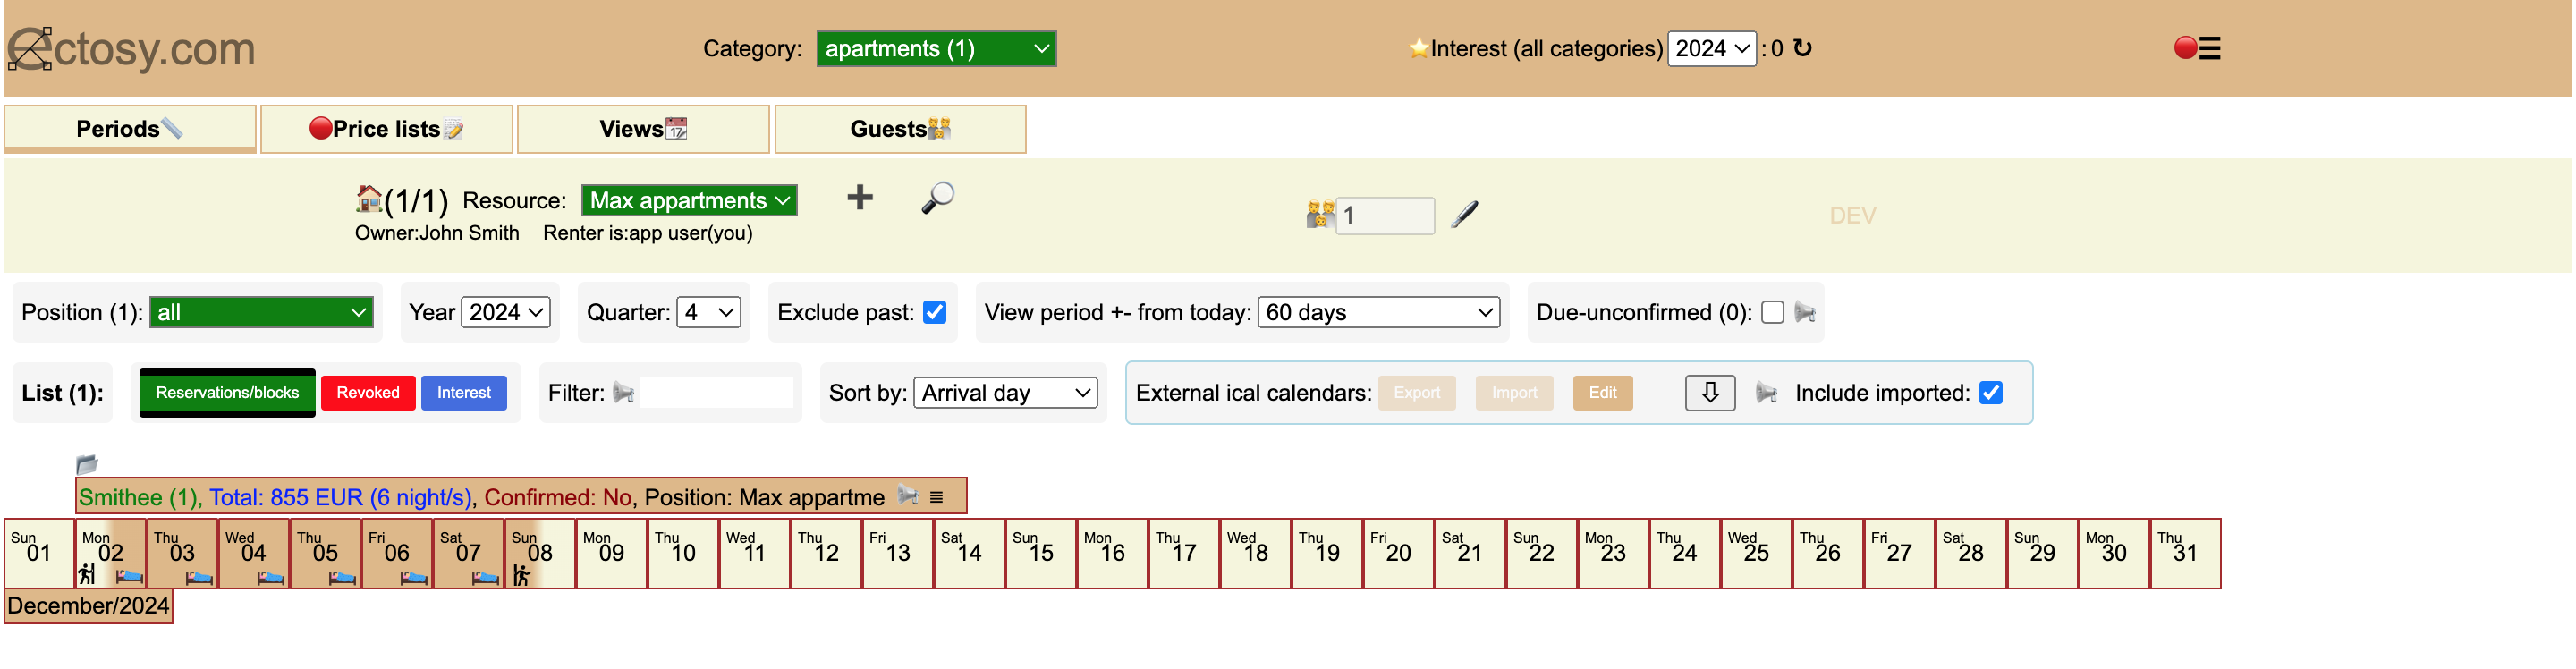Click the folder icon above the reservation
The width and height of the screenshot is (2576, 669).
[87, 464]
